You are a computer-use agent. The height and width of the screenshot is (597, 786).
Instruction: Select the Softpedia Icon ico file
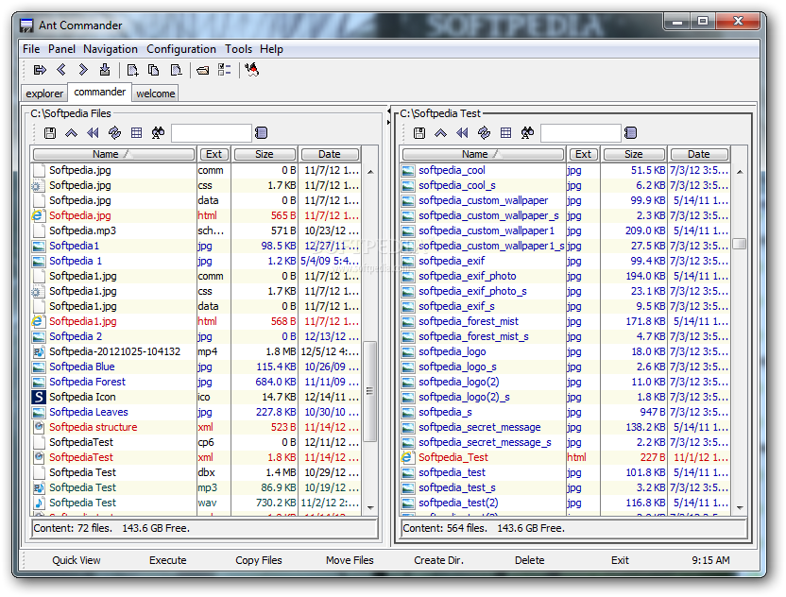[196, 397]
